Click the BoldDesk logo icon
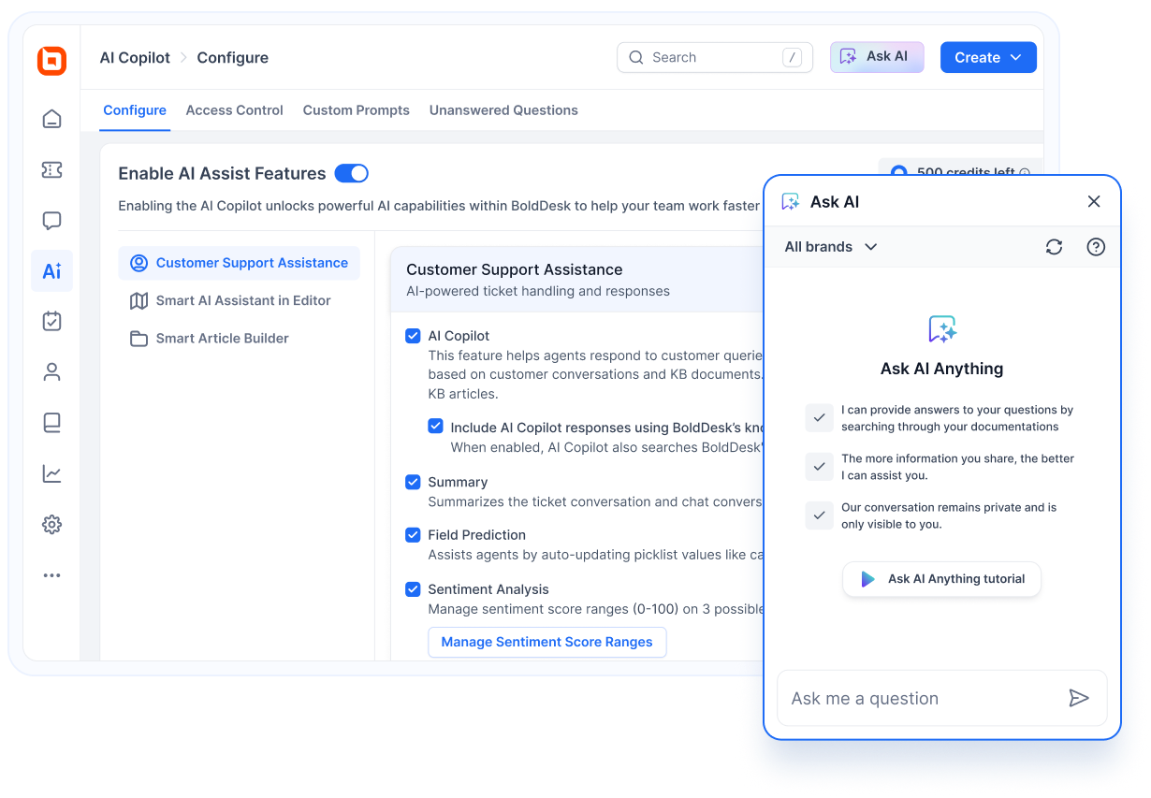The width and height of the screenshot is (1151, 798). pos(51,60)
